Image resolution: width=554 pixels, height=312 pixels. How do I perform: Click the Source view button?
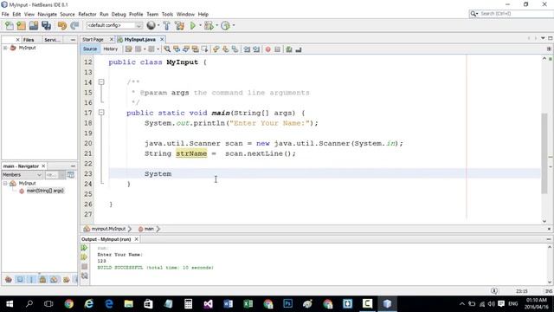pos(90,49)
